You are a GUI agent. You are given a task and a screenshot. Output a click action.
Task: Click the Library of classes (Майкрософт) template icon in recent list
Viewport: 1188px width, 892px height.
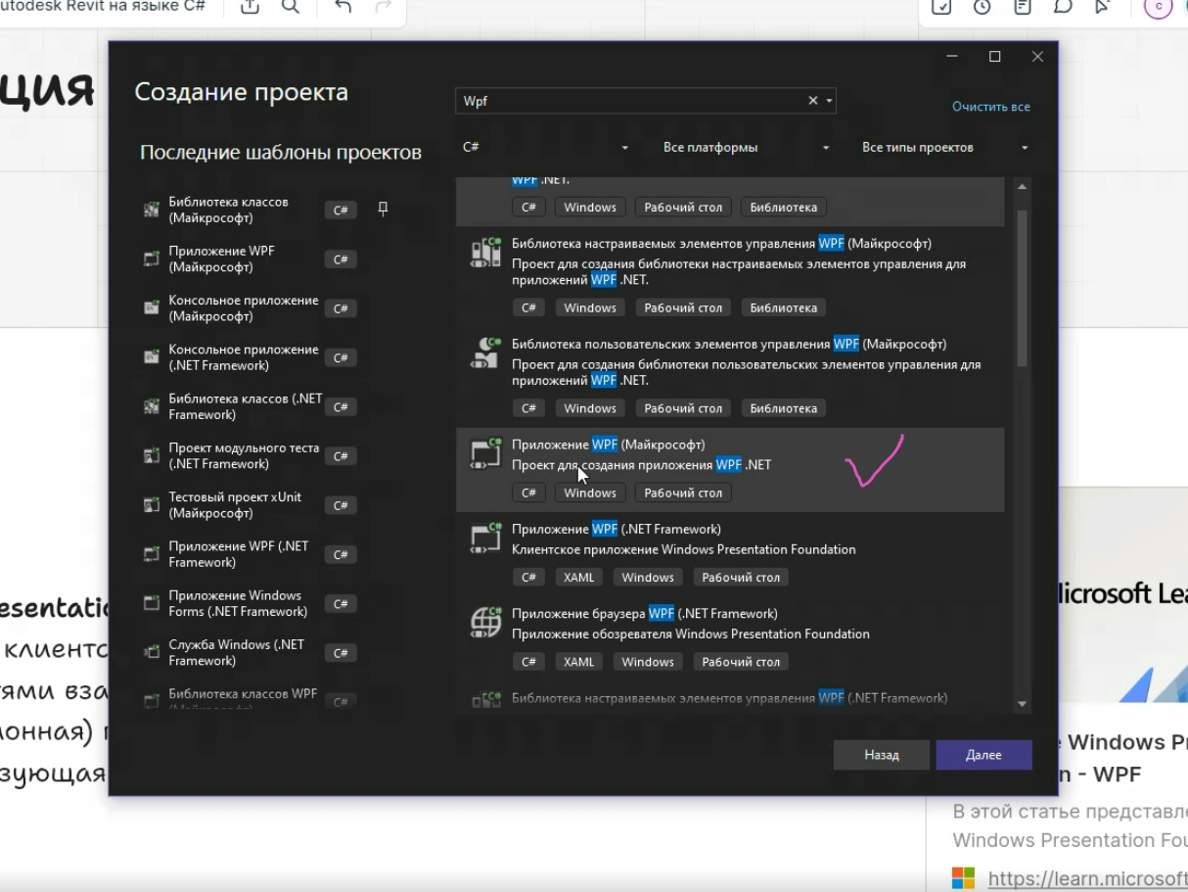click(x=152, y=210)
